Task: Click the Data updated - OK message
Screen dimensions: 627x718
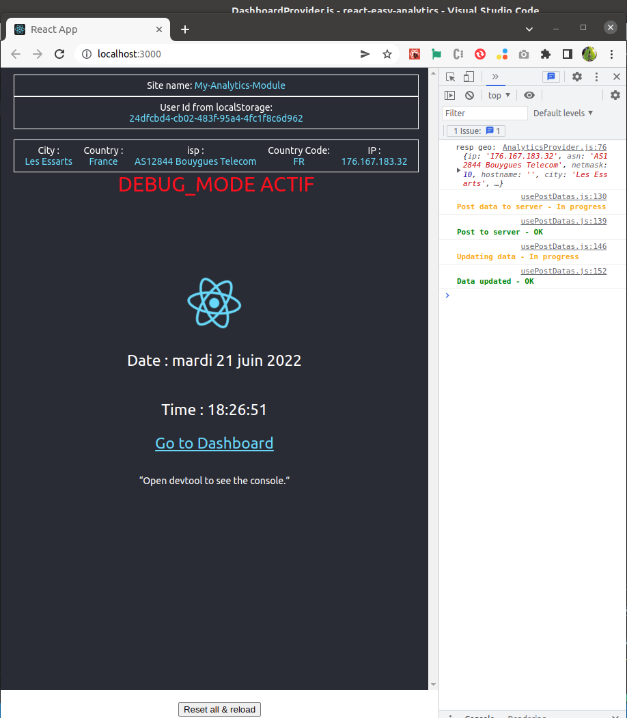Action: click(495, 281)
